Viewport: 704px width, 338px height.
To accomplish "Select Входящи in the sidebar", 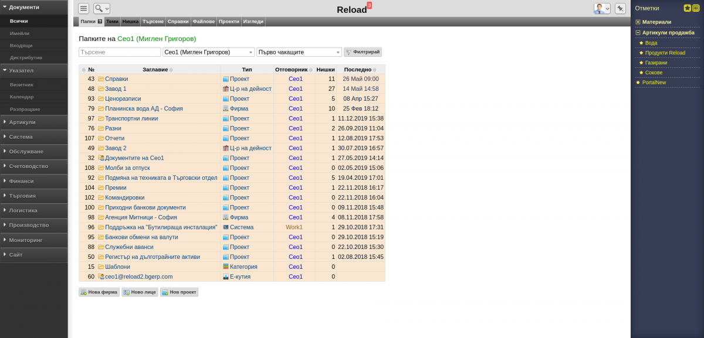I will pos(21,45).
